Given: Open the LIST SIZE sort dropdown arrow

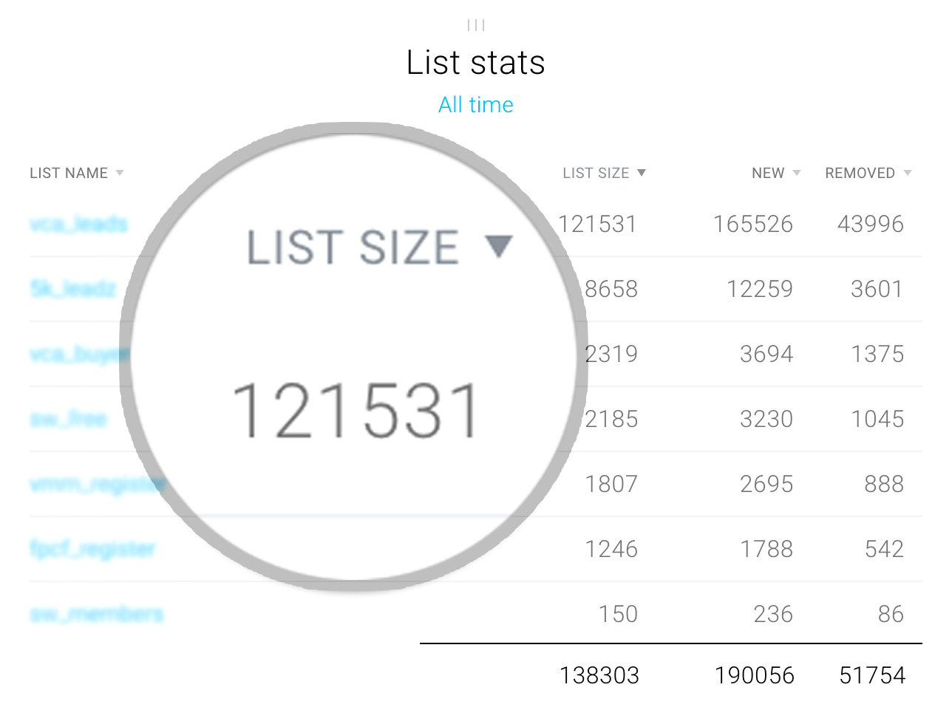Looking at the screenshot, I should tap(641, 173).
